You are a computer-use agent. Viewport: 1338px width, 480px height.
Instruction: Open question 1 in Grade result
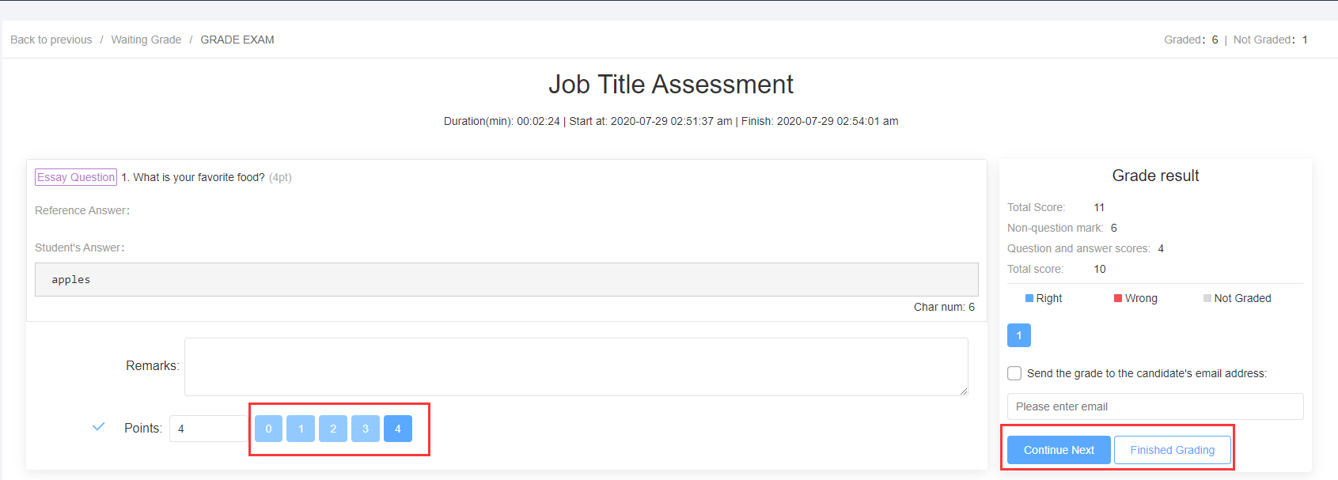(1018, 335)
